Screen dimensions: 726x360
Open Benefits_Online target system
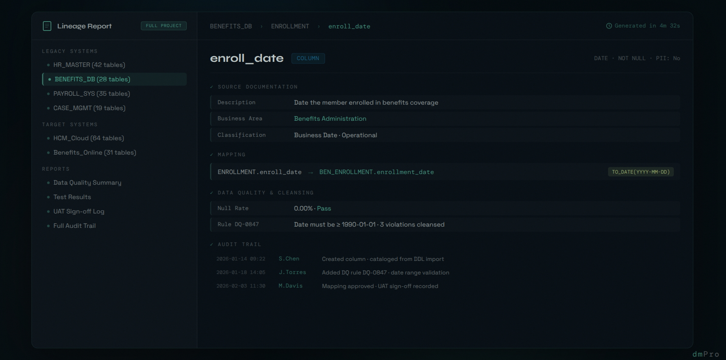coord(95,152)
